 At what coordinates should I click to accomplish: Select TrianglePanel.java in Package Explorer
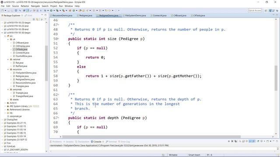point(23,96)
